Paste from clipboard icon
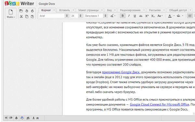Viewport: 195px width, 122px height. coord(32,17)
